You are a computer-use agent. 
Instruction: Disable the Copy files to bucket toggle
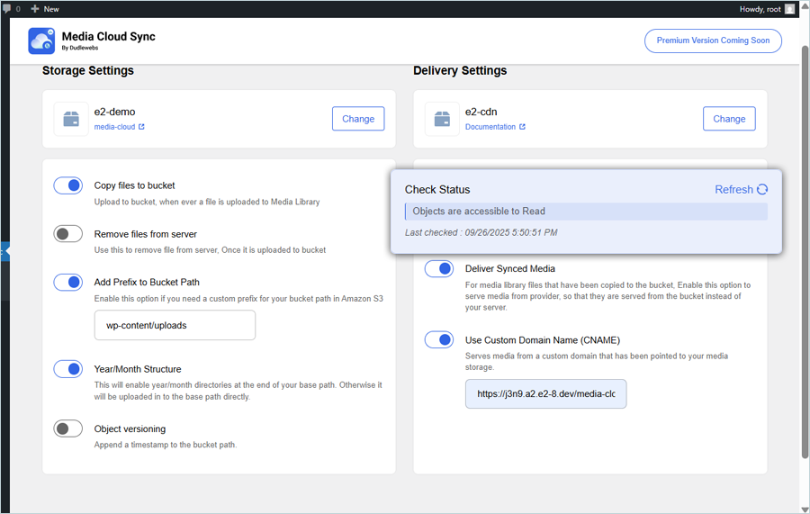click(68, 185)
